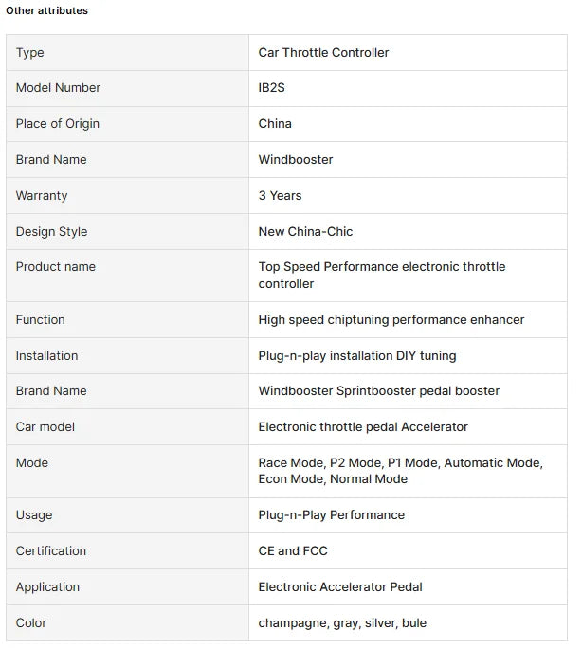Select the IB2S model number value

click(x=274, y=88)
